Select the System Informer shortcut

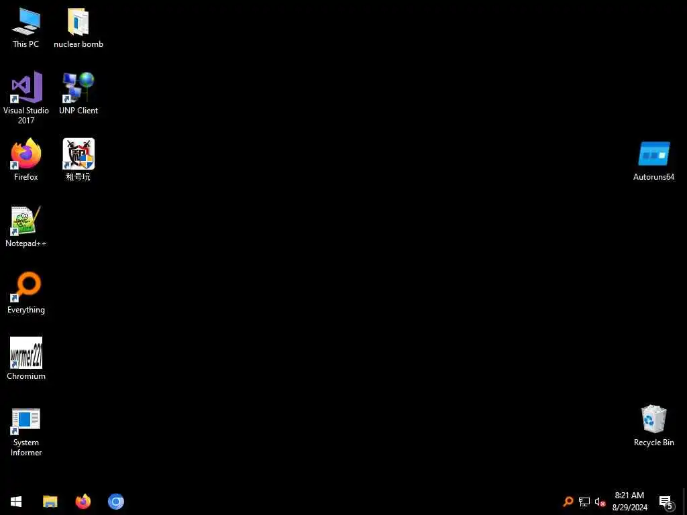pyautogui.click(x=26, y=433)
